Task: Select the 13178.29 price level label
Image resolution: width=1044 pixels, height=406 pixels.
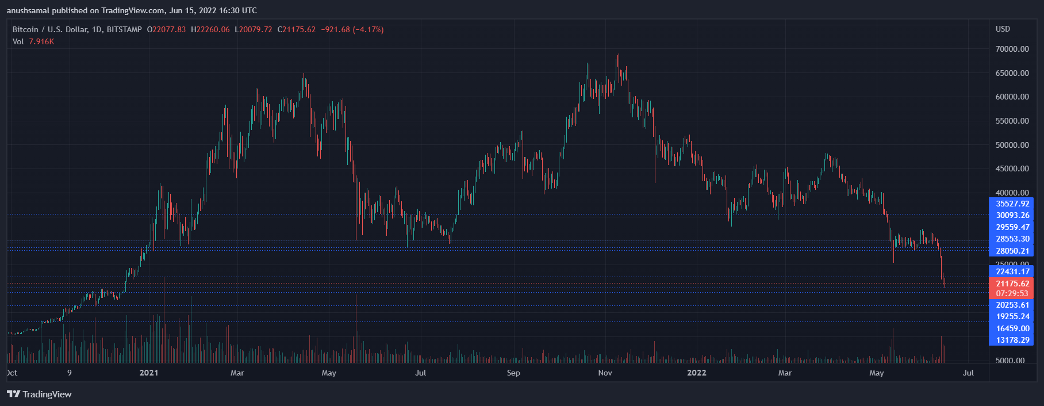Action: 1011,340
